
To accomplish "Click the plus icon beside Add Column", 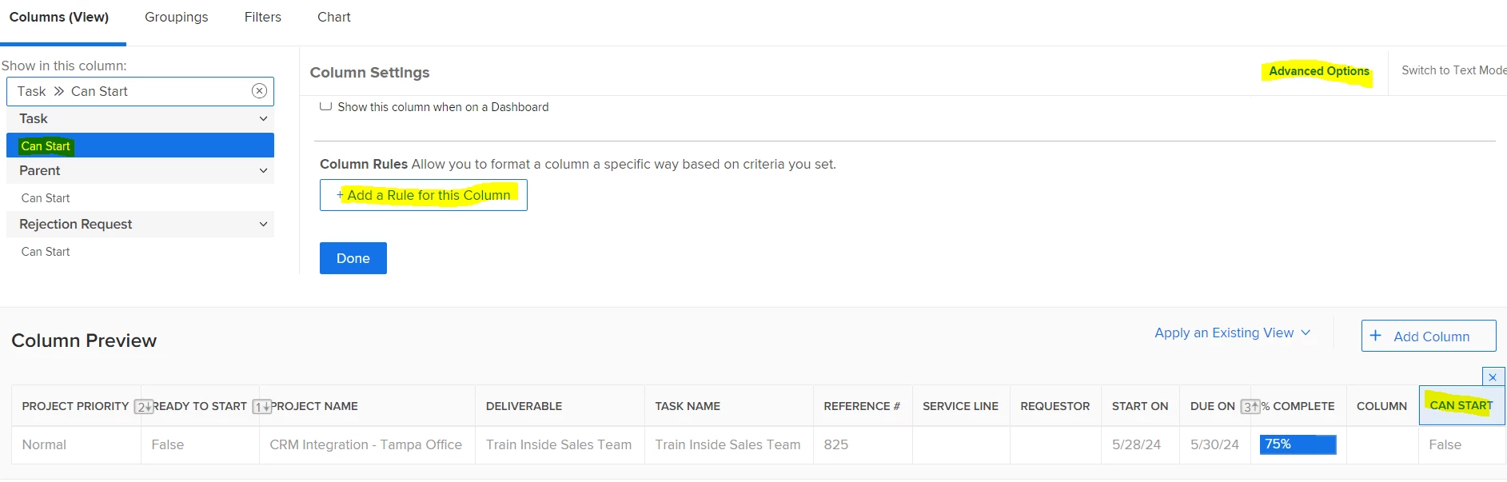I will [1375, 336].
